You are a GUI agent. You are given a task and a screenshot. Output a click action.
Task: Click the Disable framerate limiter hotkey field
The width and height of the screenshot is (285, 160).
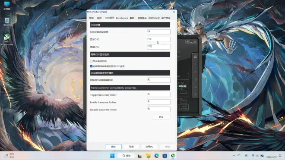[x=158, y=110]
